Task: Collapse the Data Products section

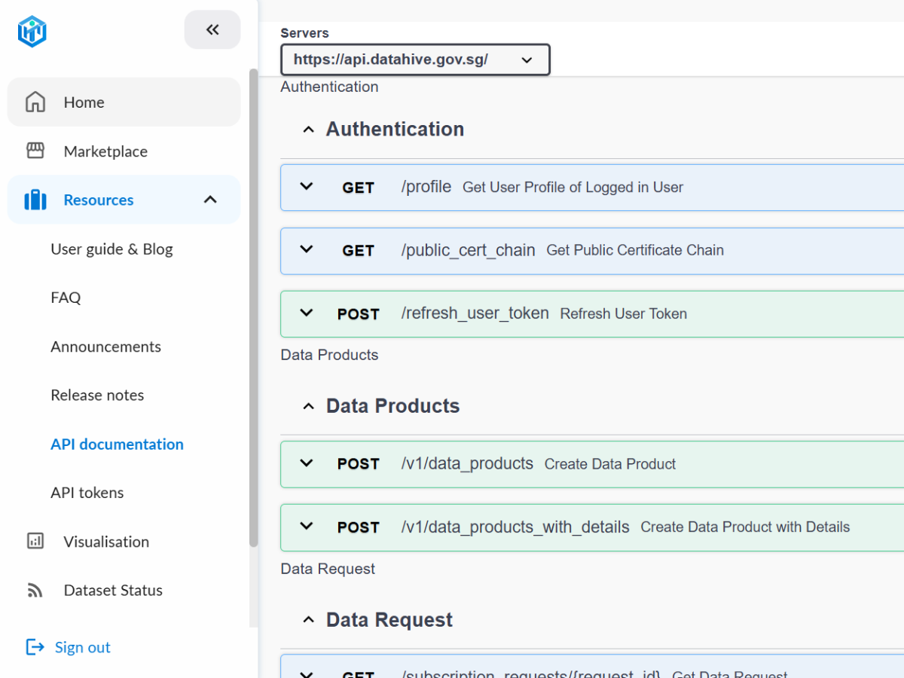Action: pos(307,406)
